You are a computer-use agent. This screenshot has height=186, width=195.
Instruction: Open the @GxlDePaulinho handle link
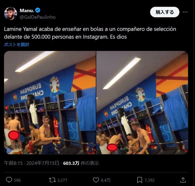pyautogui.click(x=37, y=17)
